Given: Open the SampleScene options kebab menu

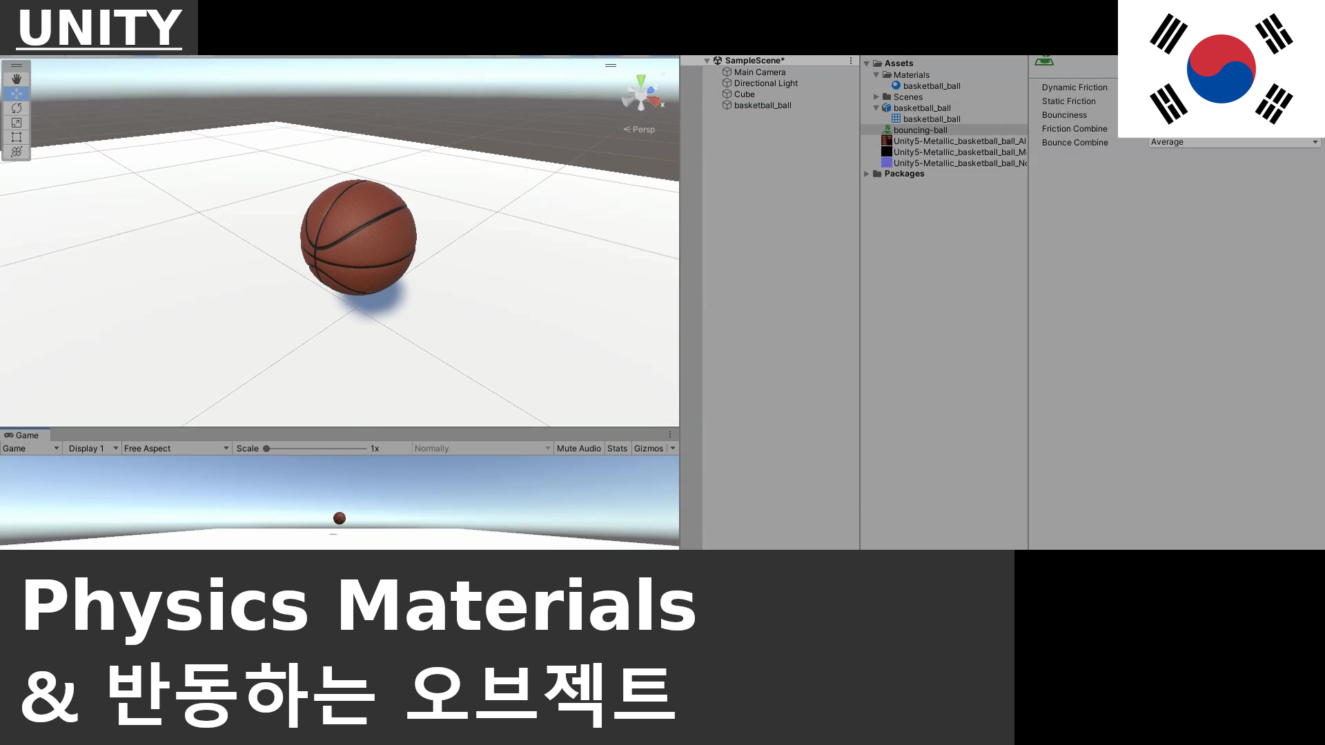Looking at the screenshot, I should pyautogui.click(x=851, y=61).
